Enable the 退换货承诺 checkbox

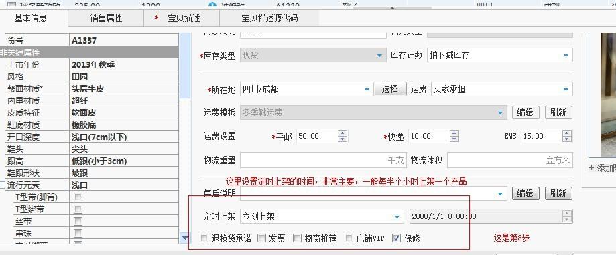(x=204, y=238)
